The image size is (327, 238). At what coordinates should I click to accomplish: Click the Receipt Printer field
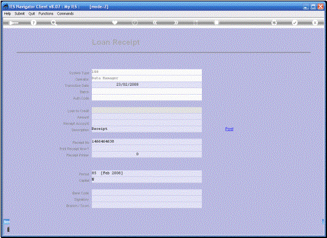click(147, 154)
